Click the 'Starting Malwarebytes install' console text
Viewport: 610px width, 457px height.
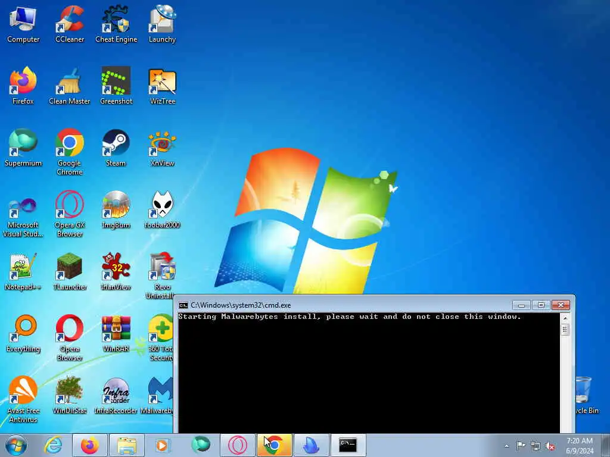tap(349, 317)
